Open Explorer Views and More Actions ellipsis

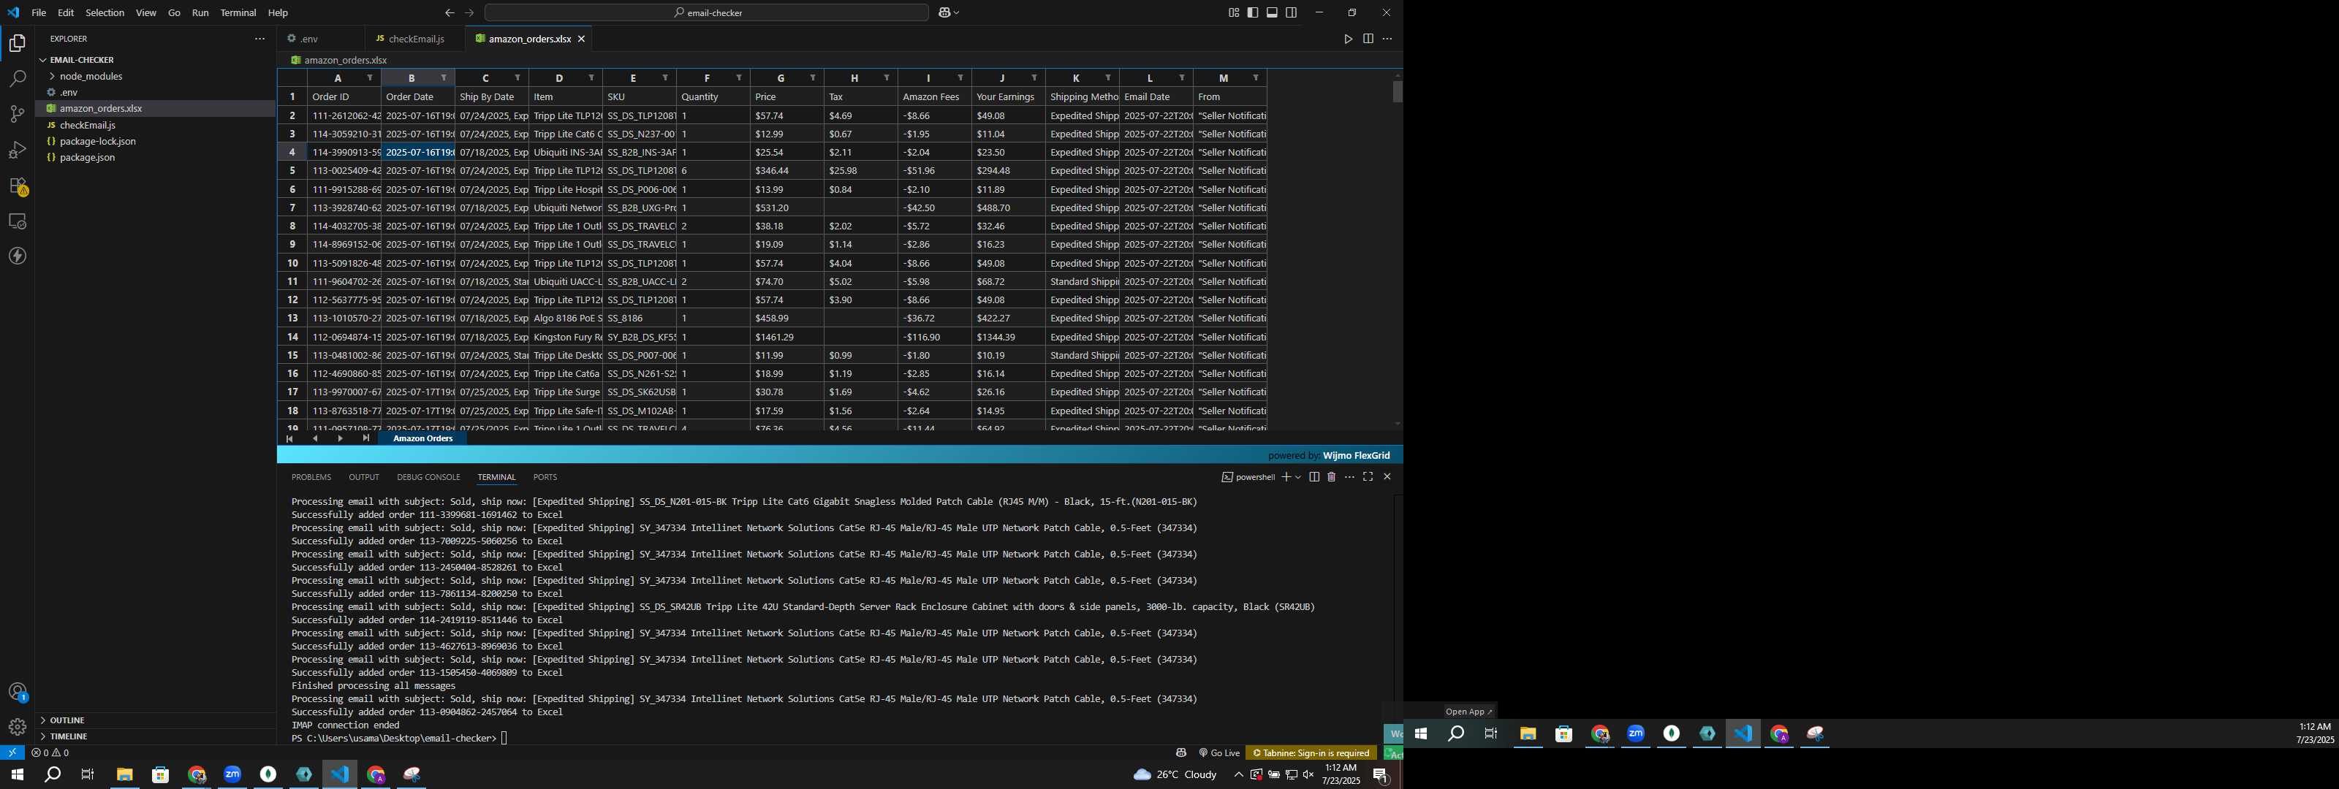(259, 39)
